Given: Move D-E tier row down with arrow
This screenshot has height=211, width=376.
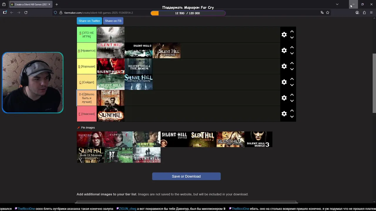Looking at the screenshot, I should coord(292,101).
